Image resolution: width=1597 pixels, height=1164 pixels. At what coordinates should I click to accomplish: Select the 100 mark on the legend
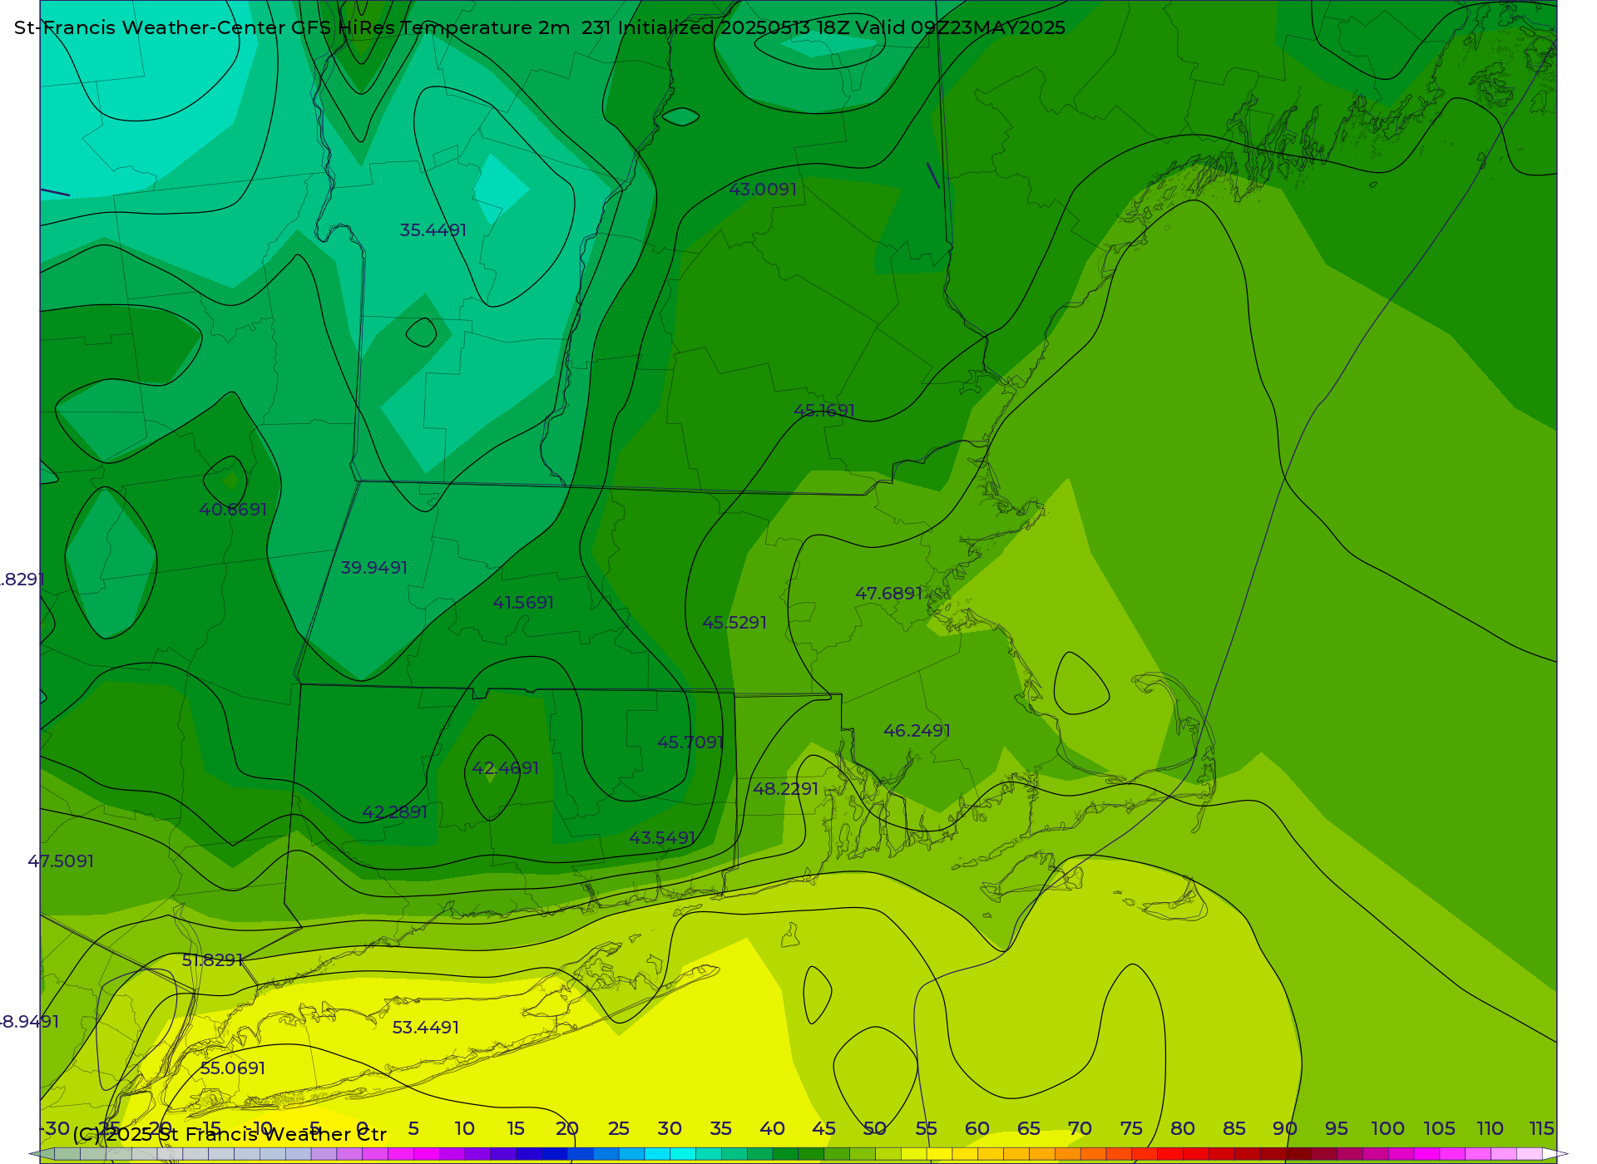pos(1387,1128)
